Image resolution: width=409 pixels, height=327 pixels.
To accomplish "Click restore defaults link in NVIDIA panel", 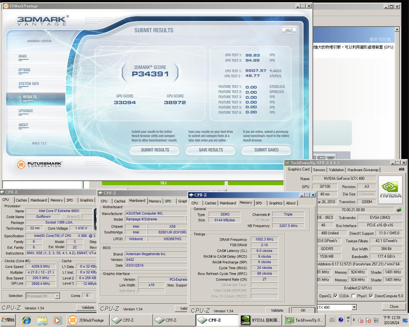I will tap(380, 40).
